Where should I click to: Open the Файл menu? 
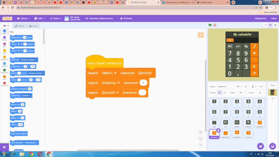pyautogui.click(x=40, y=18)
